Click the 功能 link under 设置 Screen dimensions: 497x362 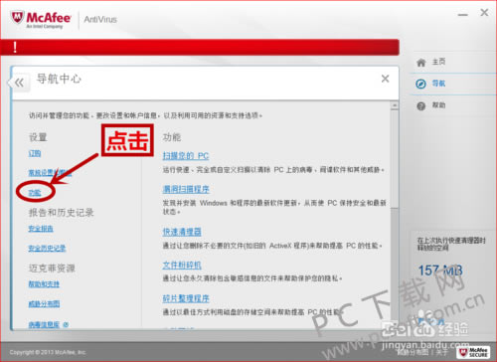[35, 193]
